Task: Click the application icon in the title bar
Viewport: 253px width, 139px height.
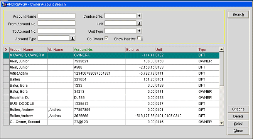Action: tap(4, 4)
